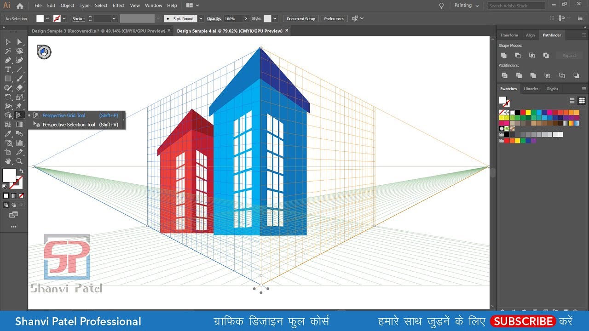Enable Draw Normal mode

pos(6,205)
